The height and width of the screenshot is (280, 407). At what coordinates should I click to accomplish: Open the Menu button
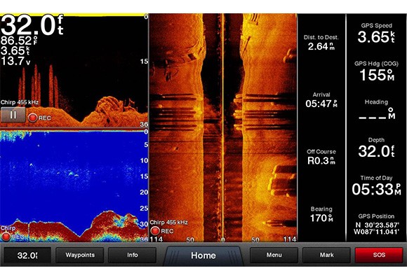[x=274, y=255]
